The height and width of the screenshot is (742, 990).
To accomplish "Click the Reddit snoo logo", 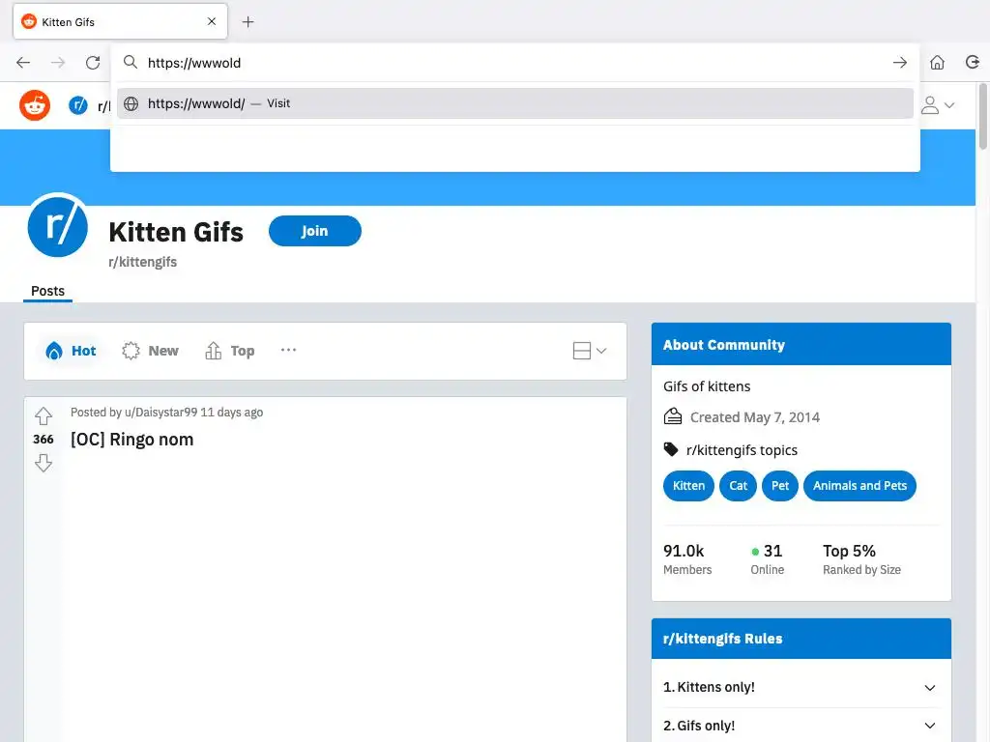I will pyautogui.click(x=35, y=104).
